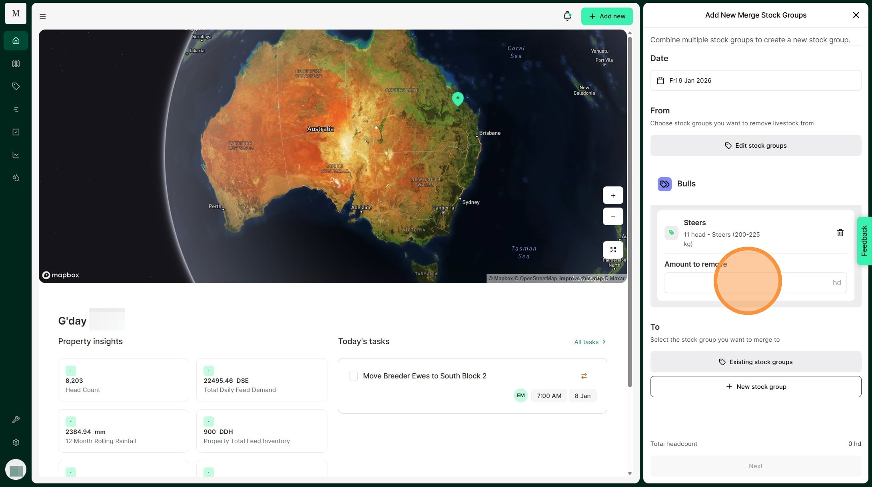The height and width of the screenshot is (487, 872).
Task: Select Existing stock groups option
Action: [755, 362]
